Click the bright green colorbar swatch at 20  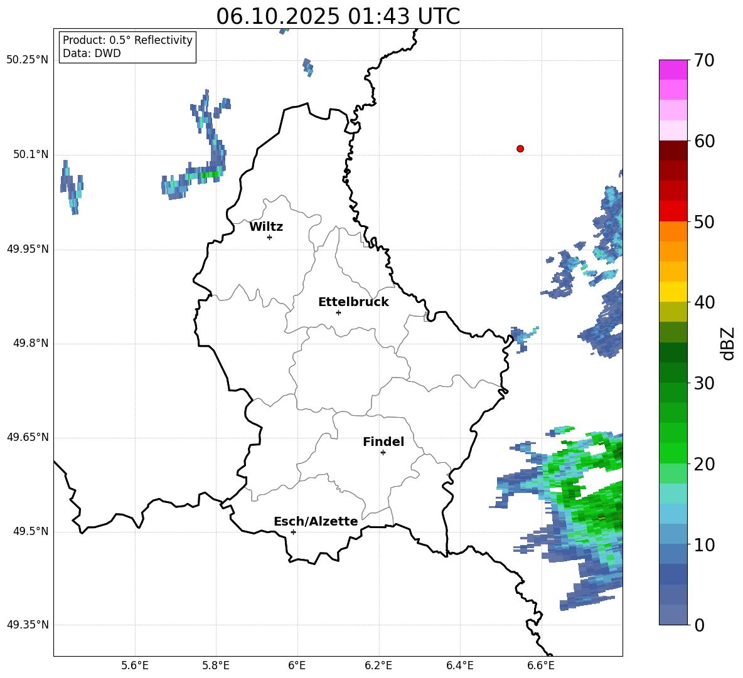[x=673, y=453]
